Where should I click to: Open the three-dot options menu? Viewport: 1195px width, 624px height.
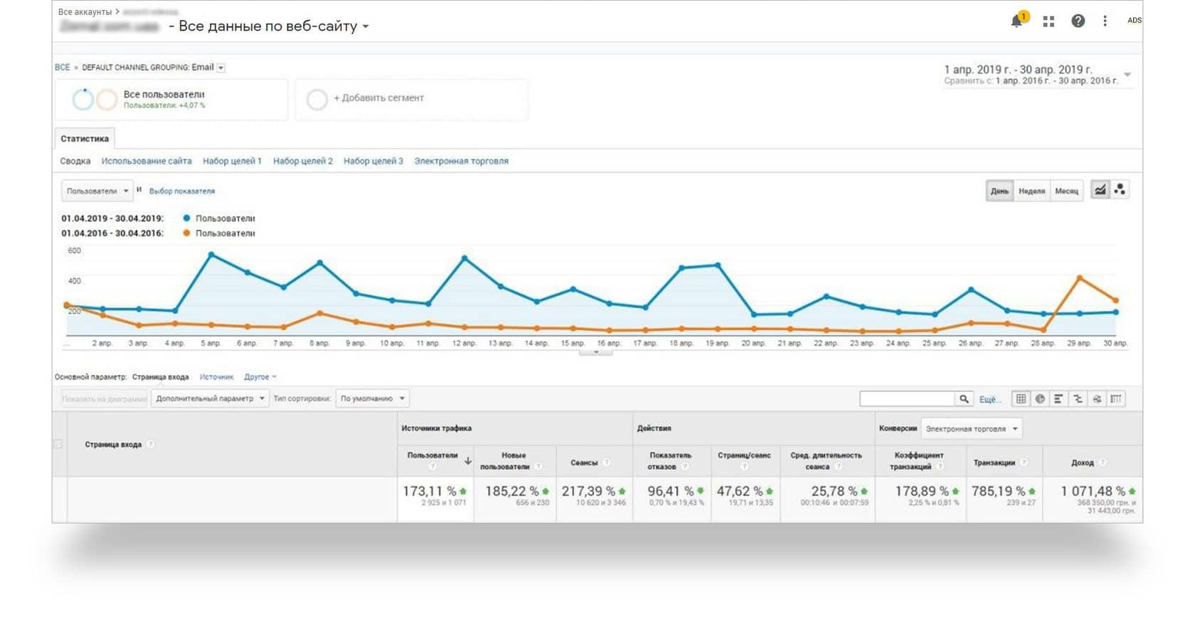click(x=1105, y=21)
